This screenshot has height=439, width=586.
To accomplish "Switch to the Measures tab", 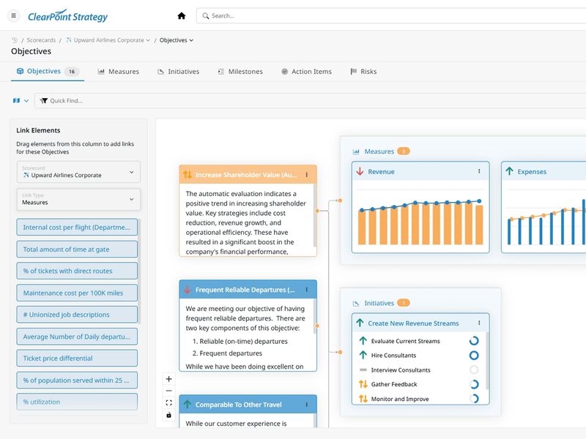I will pos(119,71).
